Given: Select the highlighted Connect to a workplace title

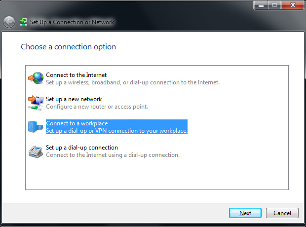Looking at the screenshot, I should pyautogui.click(x=77, y=123).
